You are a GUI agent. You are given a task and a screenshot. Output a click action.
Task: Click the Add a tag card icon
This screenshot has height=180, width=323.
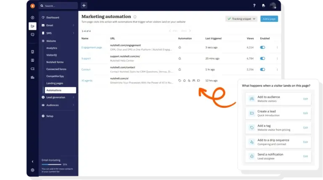click(252, 128)
